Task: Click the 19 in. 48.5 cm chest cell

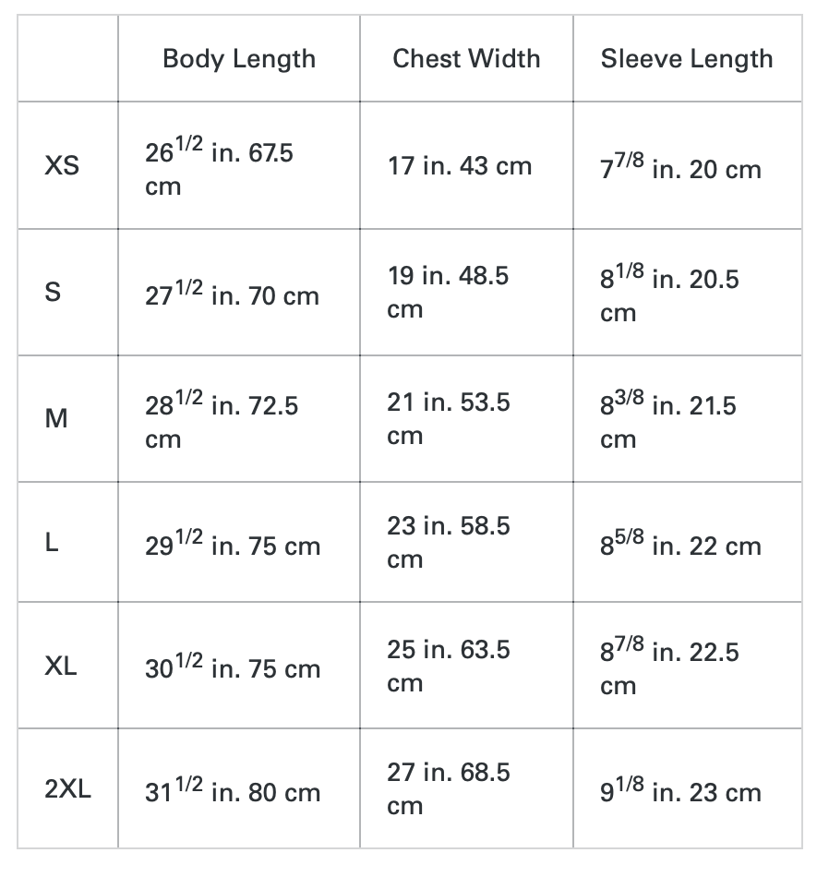Action: pos(448,293)
